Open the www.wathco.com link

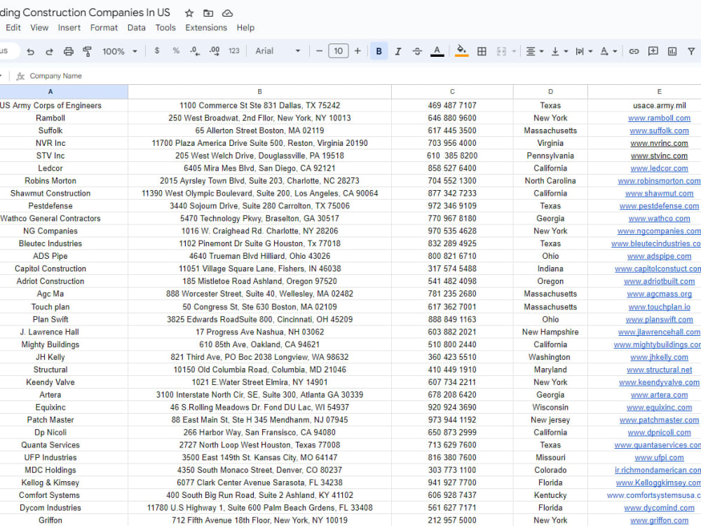(x=660, y=218)
